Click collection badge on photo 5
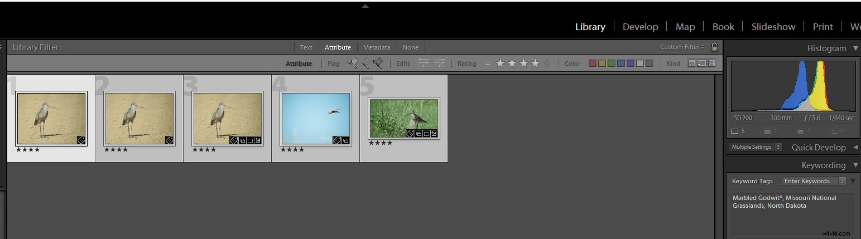 (x=419, y=134)
